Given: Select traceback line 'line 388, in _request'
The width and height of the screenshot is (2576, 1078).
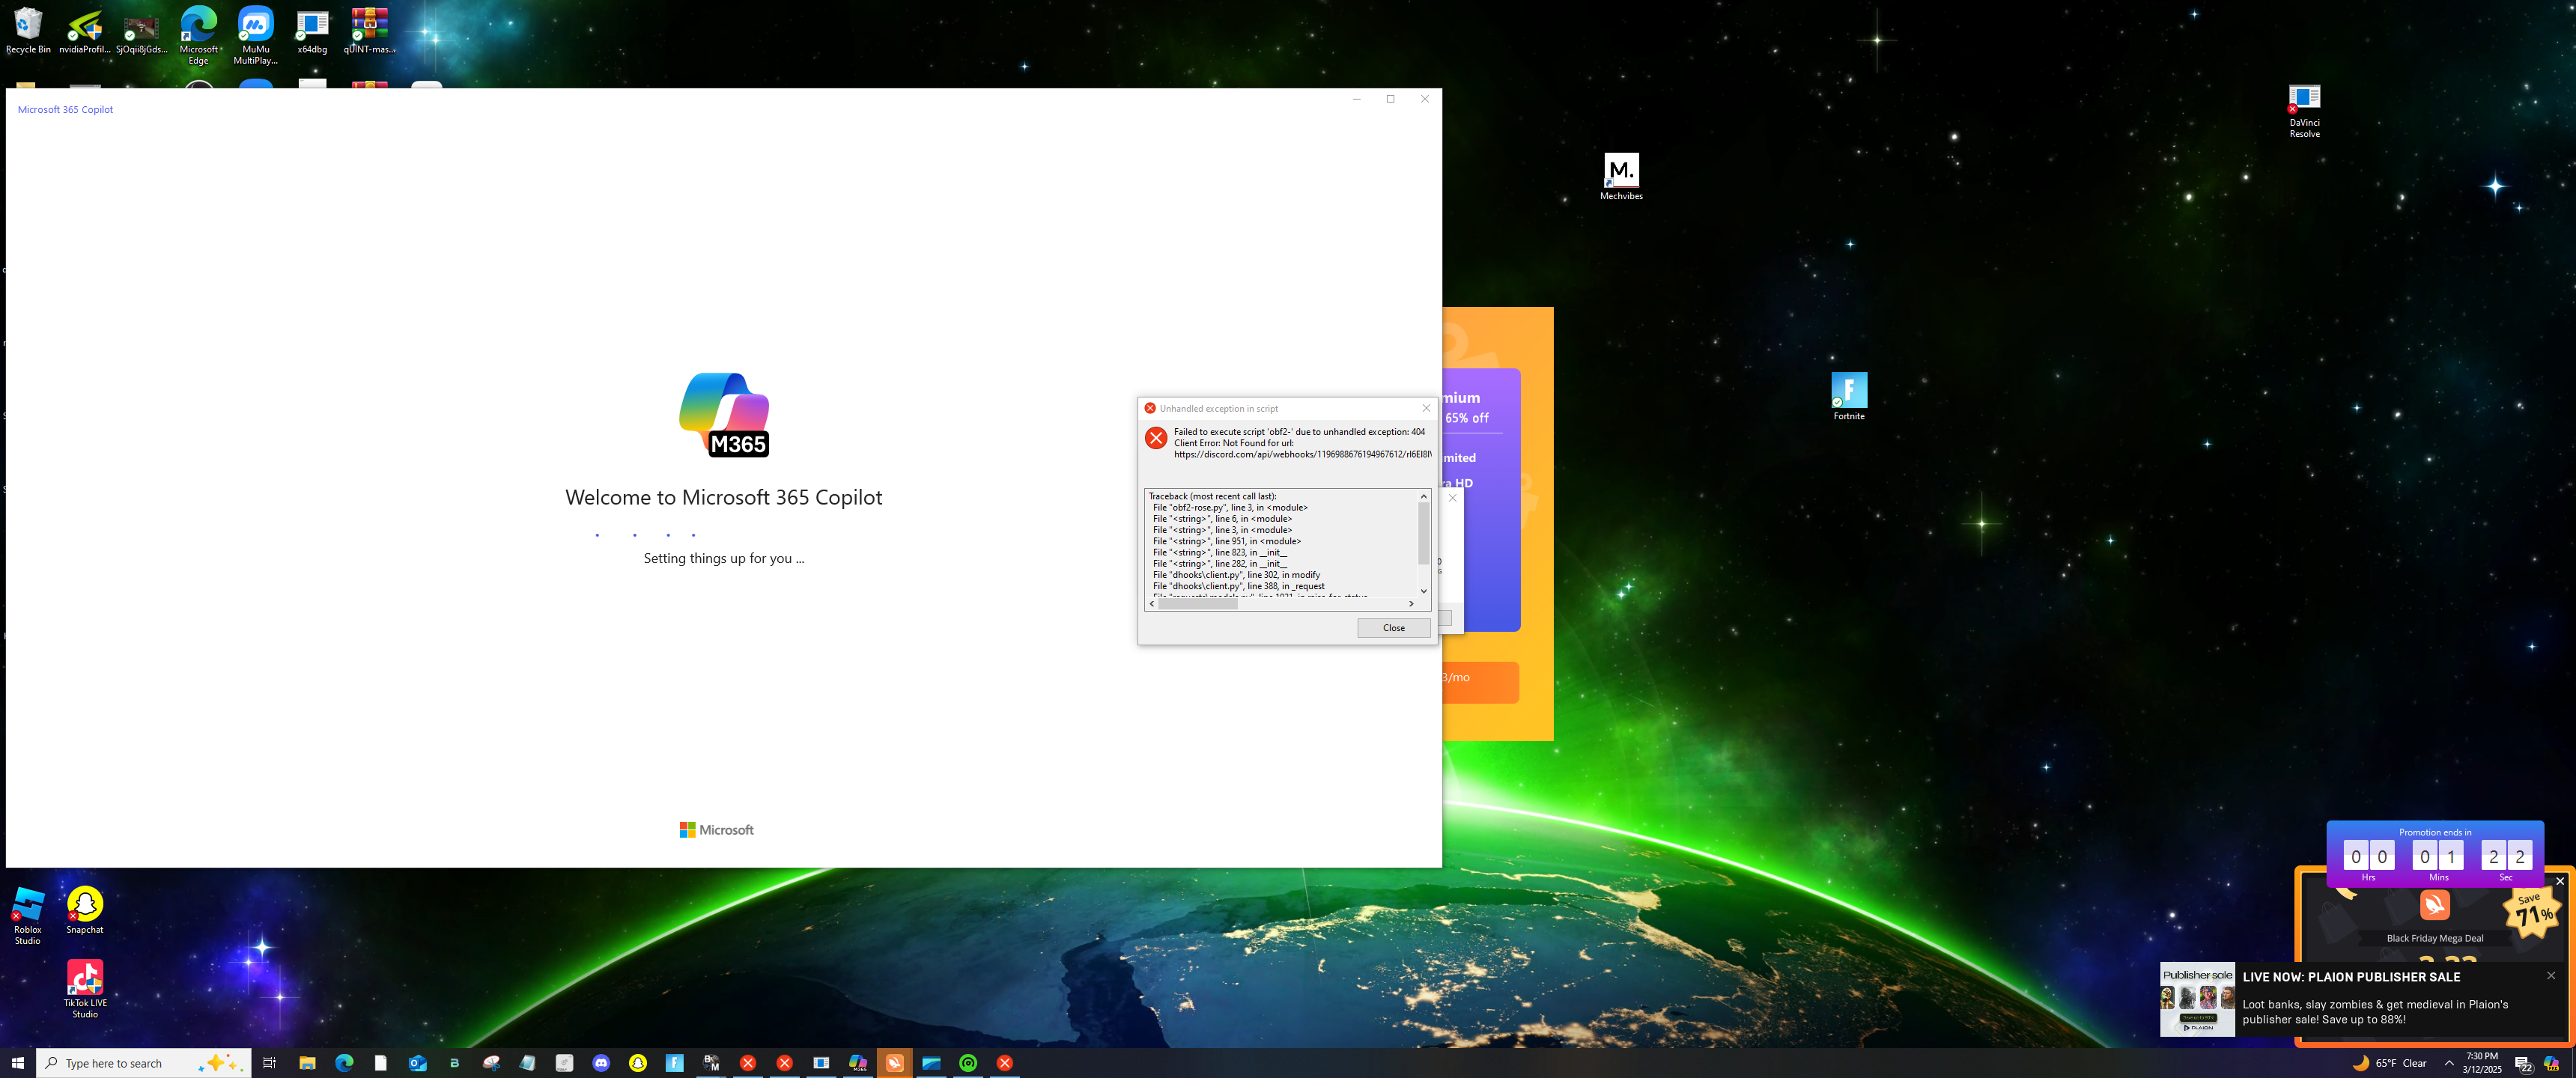Looking at the screenshot, I should click(1238, 586).
